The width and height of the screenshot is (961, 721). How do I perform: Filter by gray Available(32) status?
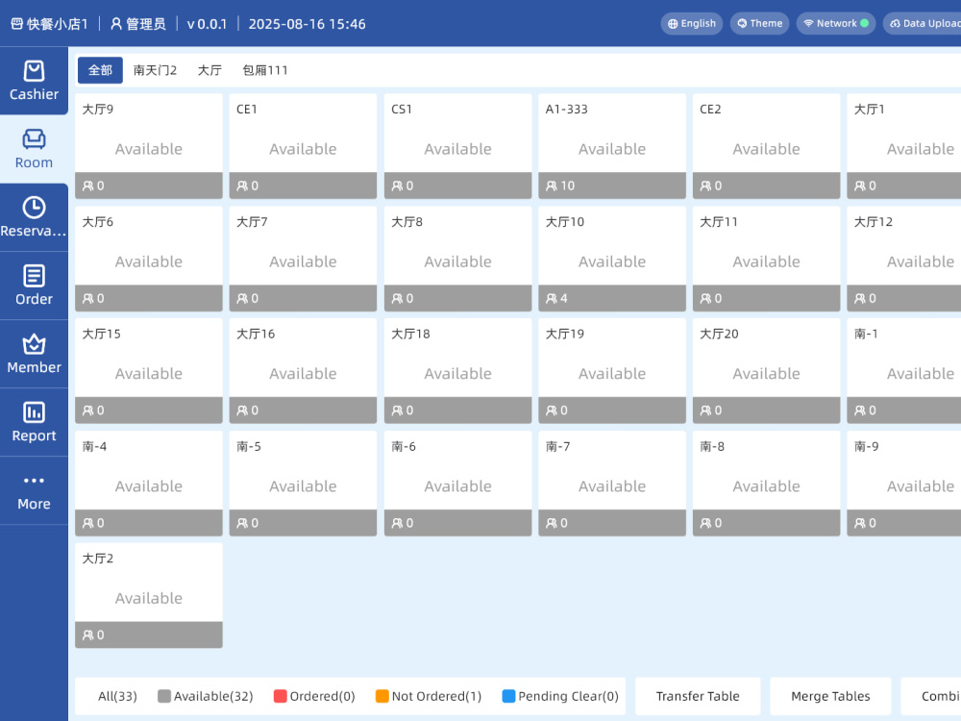(x=206, y=696)
